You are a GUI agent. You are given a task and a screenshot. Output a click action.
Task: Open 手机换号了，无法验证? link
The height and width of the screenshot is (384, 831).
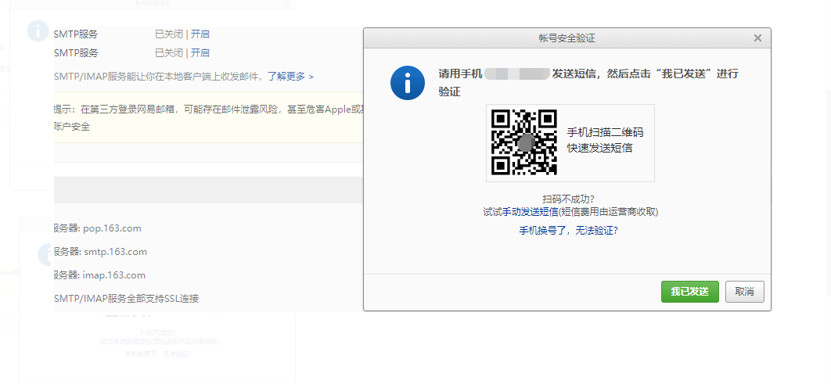(x=569, y=231)
